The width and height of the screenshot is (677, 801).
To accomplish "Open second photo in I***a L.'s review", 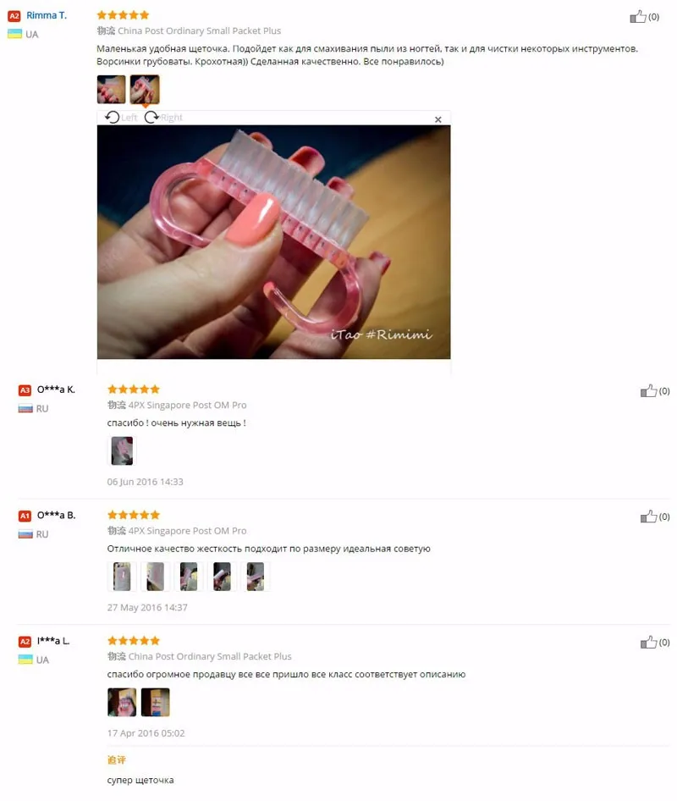I will tap(155, 702).
